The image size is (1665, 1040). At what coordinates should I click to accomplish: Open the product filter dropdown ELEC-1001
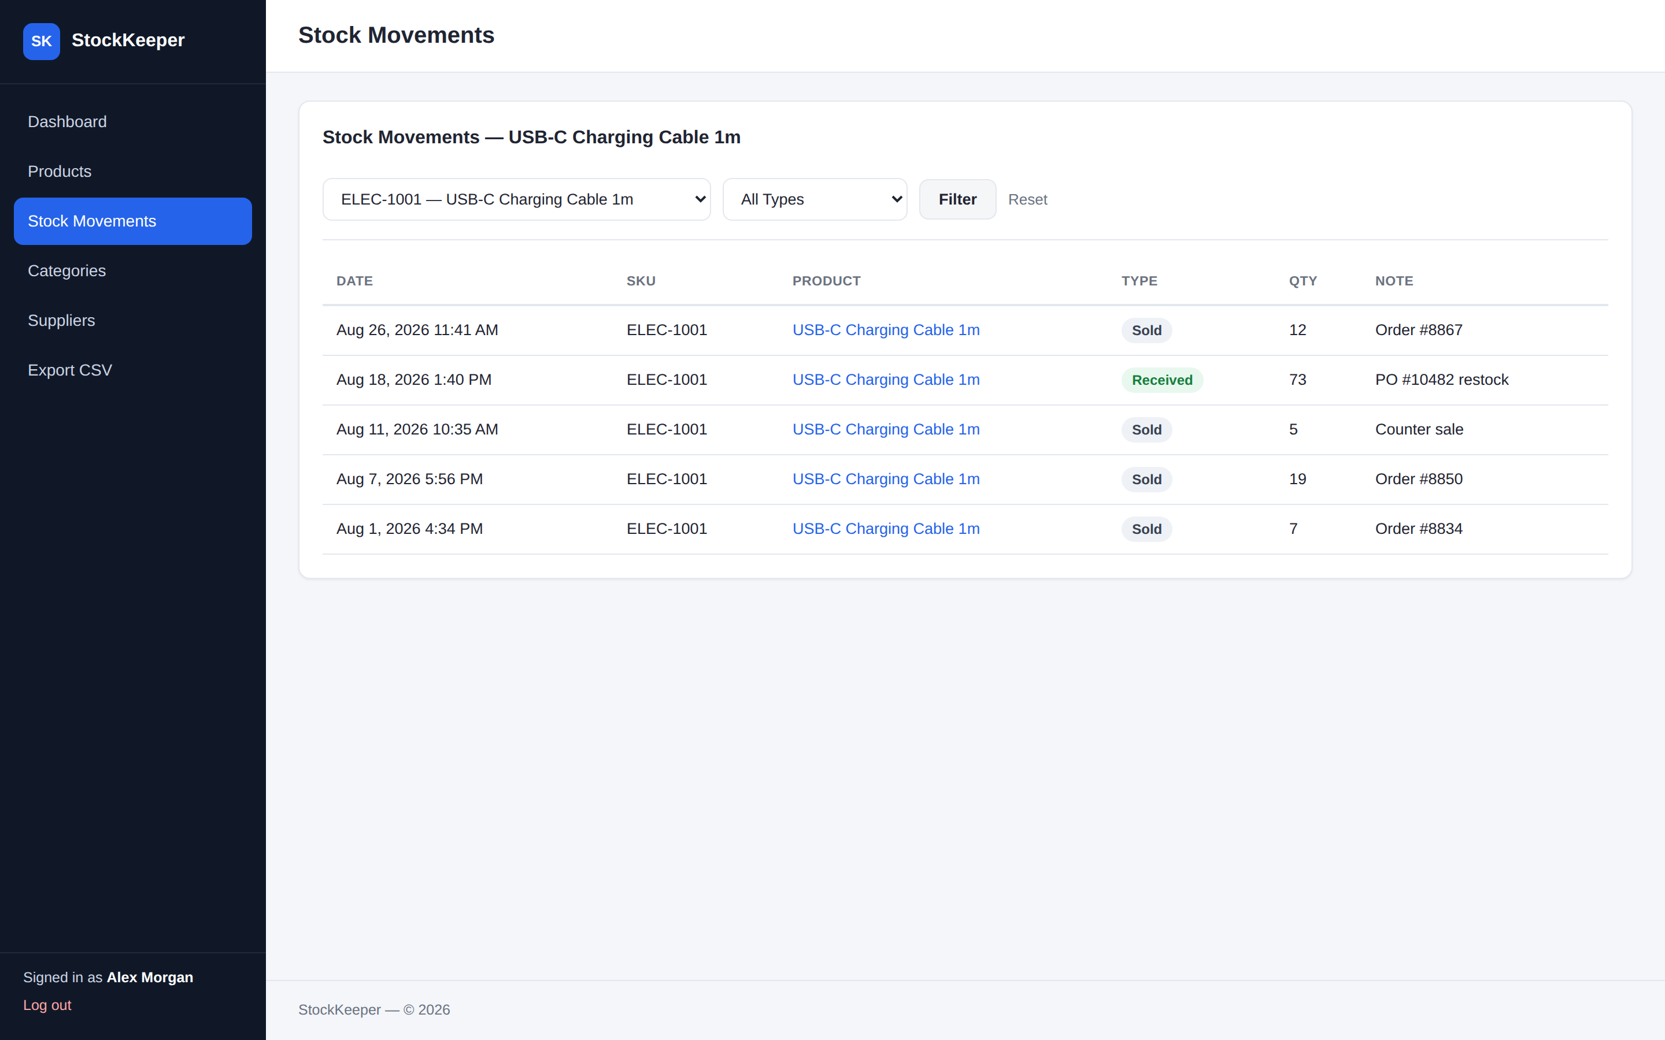pyautogui.click(x=516, y=199)
